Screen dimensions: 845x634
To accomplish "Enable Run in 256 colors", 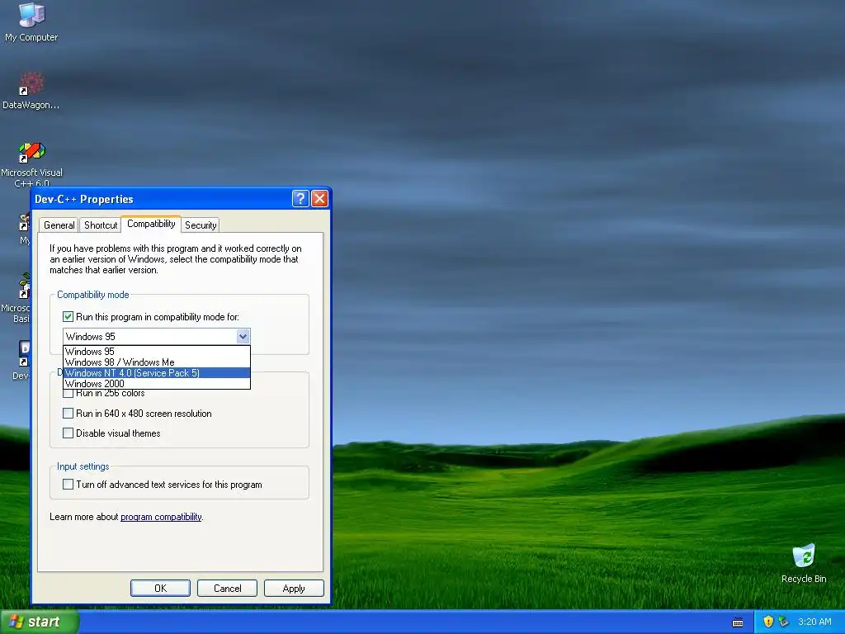I will 68,394.
